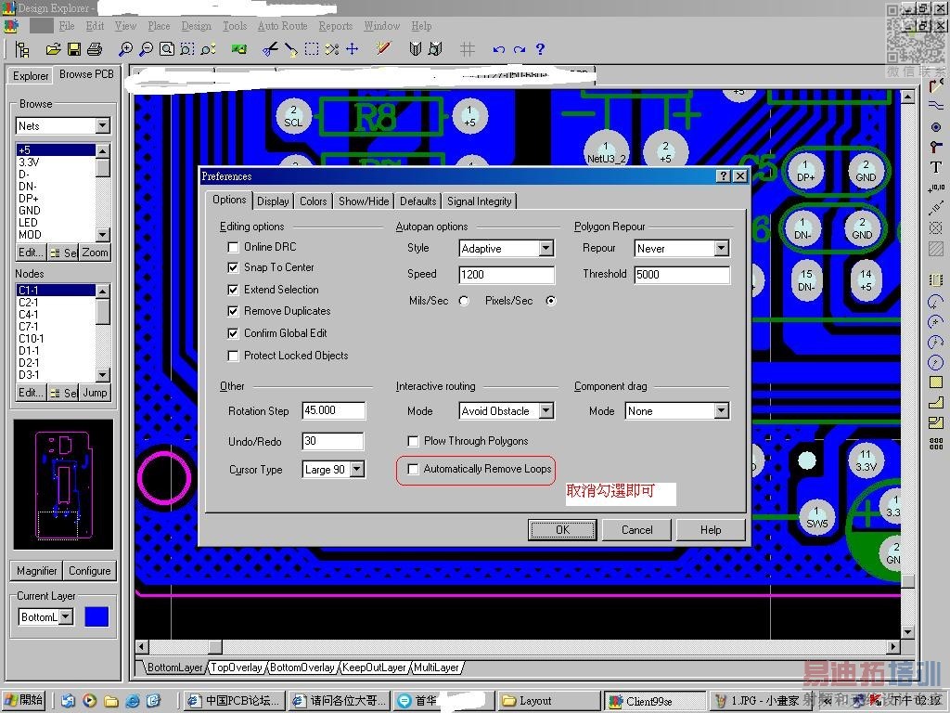Click the Zoom In magnifier icon
This screenshot has height=713, width=950.
pyautogui.click(x=125, y=49)
